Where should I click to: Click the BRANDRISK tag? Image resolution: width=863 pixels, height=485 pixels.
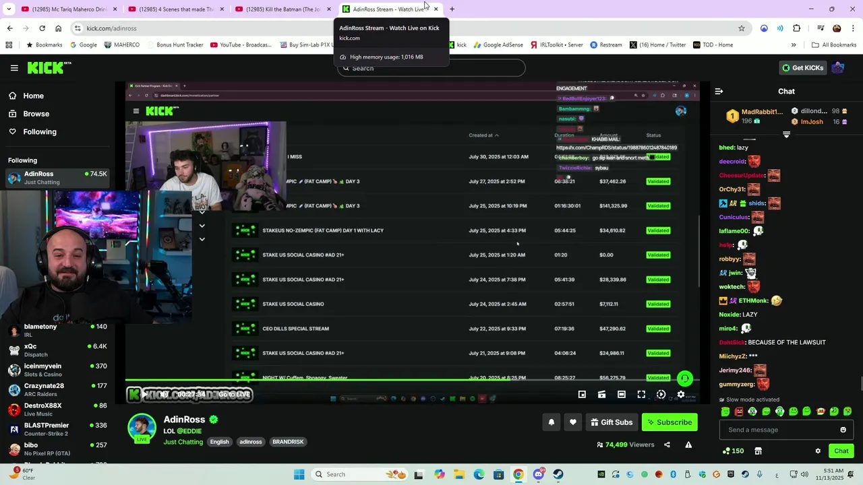(x=288, y=442)
